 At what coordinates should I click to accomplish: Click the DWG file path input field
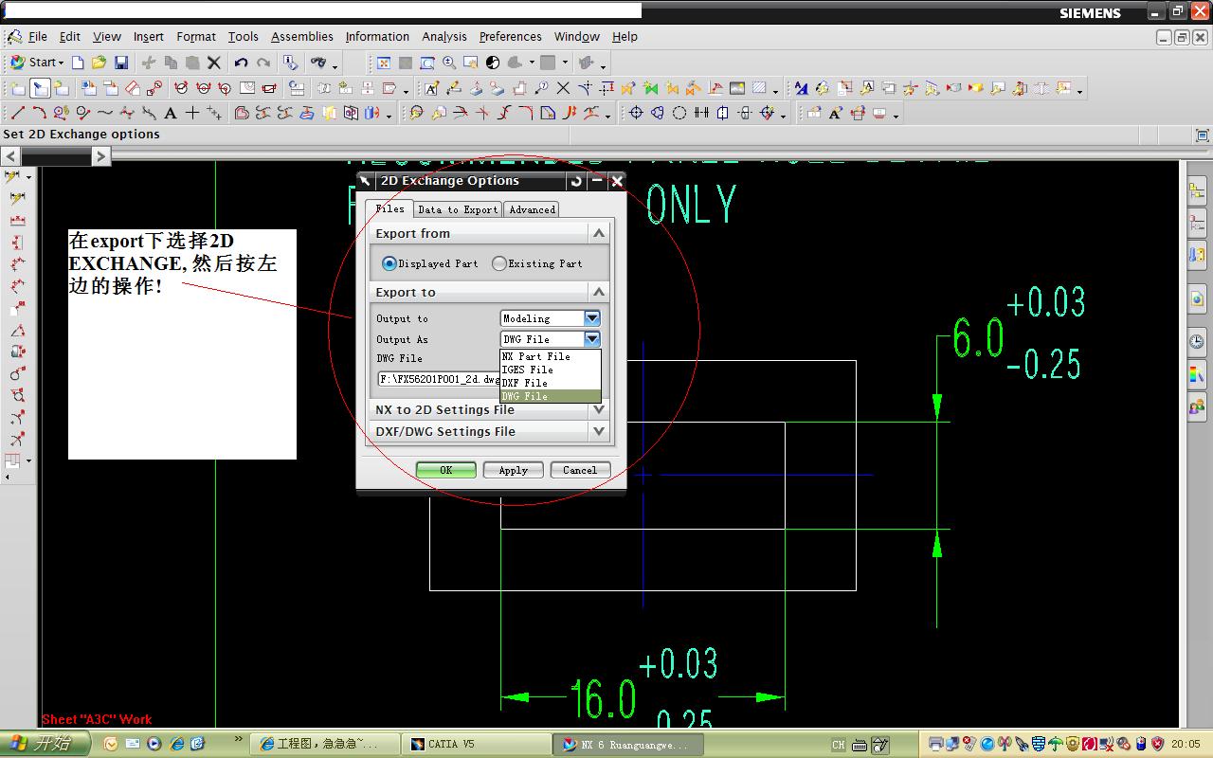coord(438,379)
